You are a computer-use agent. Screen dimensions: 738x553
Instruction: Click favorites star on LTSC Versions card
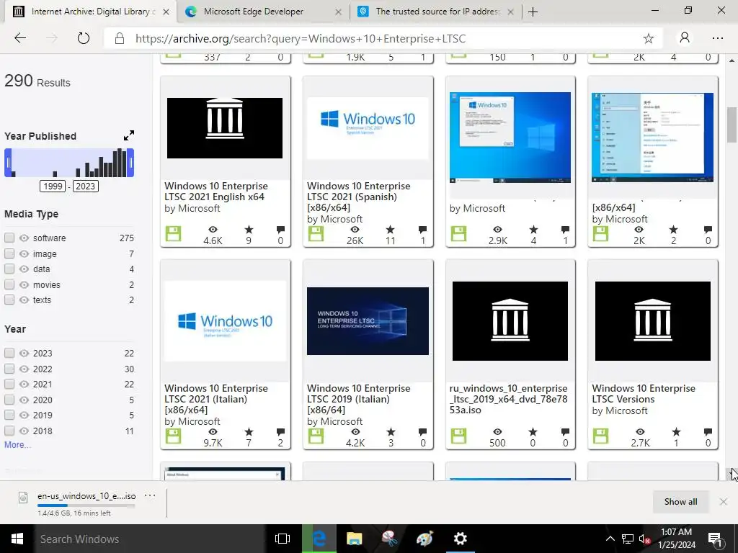coord(676,432)
